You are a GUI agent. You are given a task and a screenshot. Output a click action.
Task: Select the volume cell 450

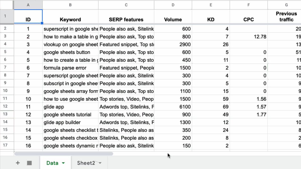click(x=173, y=60)
